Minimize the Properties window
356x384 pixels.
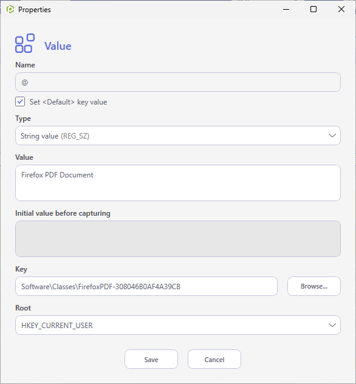286,9
